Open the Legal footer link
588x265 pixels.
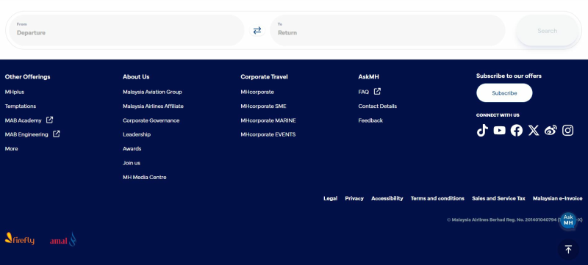(x=330, y=198)
